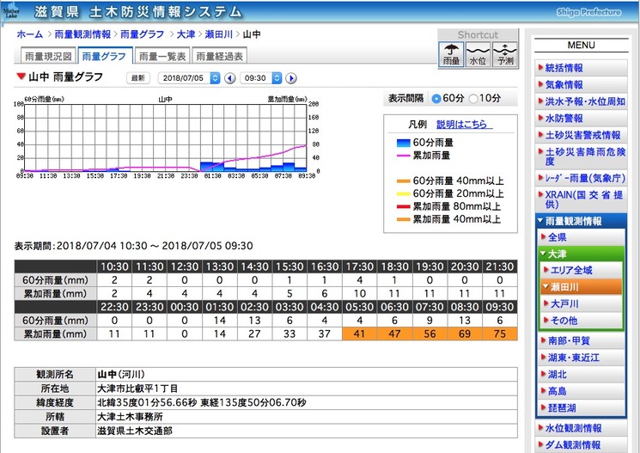Select 大戸川 under 大津
This screenshot has height=453, width=640.
(x=582, y=303)
